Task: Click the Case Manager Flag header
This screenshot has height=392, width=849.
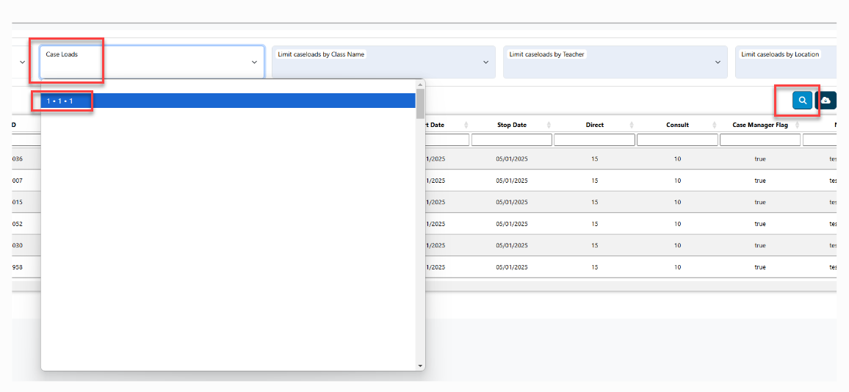Action: pyautogui.click(x=759, y=125)
